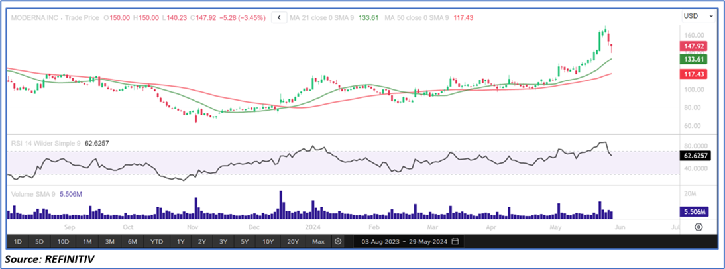Open the time range settings gear icon
Screen dimensions: 725x269
(339, 241)
